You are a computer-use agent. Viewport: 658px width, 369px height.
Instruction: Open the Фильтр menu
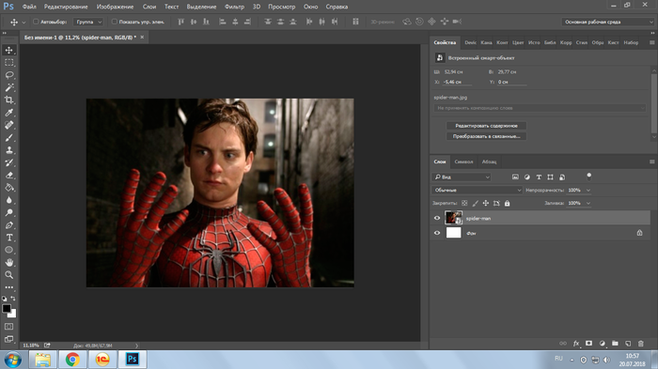tap(234, 7)
